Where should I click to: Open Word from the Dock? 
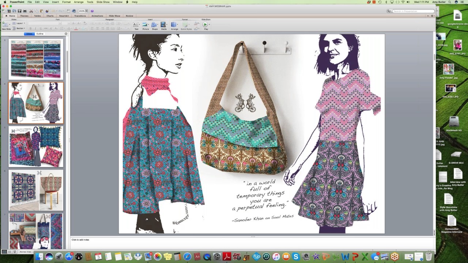click(345, 257)
